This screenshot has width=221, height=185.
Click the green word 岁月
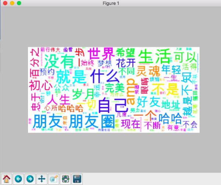point(83,94)
